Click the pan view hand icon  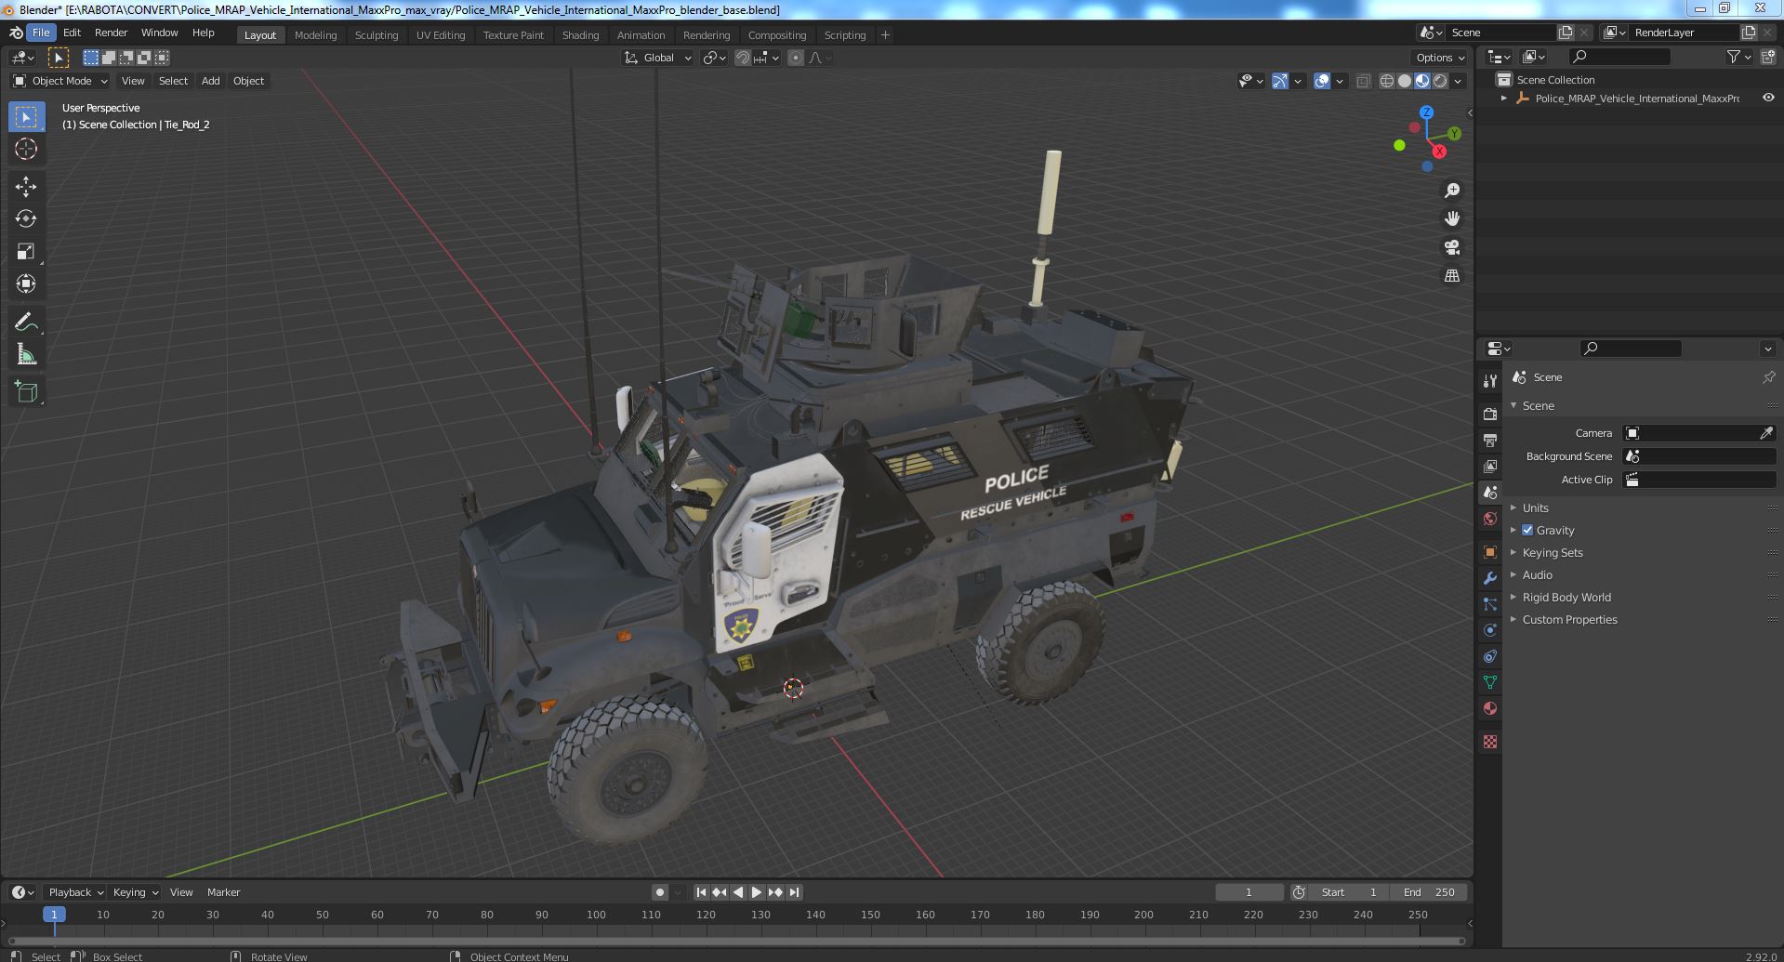(1452, 218)
